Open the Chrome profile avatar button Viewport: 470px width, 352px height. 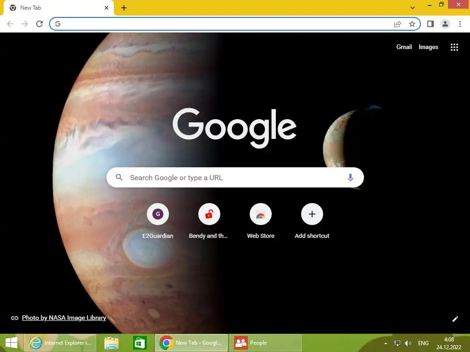click(445, 24)
